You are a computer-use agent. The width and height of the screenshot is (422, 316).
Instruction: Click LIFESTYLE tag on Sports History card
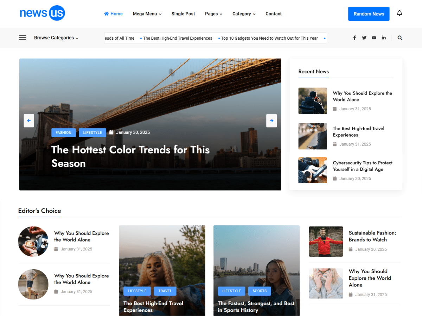[231, 291]
